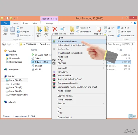Open the CRC SHA submenu
Screen dimensions: 138x135
click(x=79, y=63)
